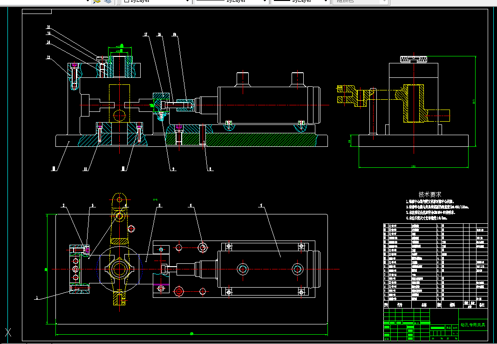Select part balloon number 13
Viewport: 497px width, 344px height.
(x=48, y=57)
